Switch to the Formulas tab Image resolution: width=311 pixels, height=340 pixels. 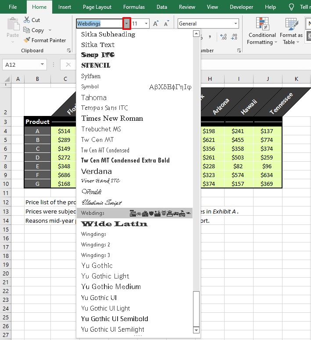[134, 7]
